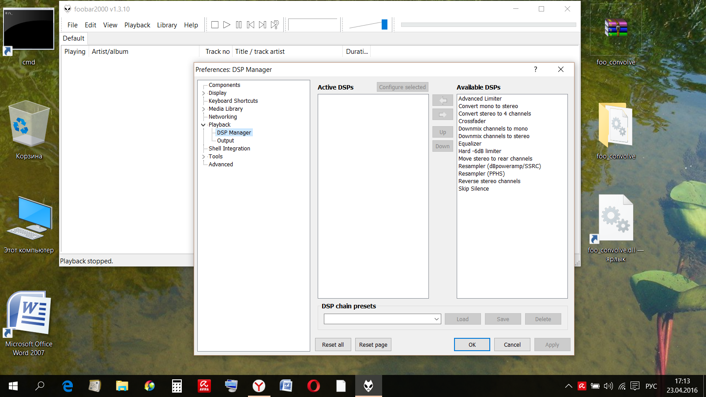This screenshot has width=706, height=397.
Task: Click the volume slider handle
Action: (384, 25)
